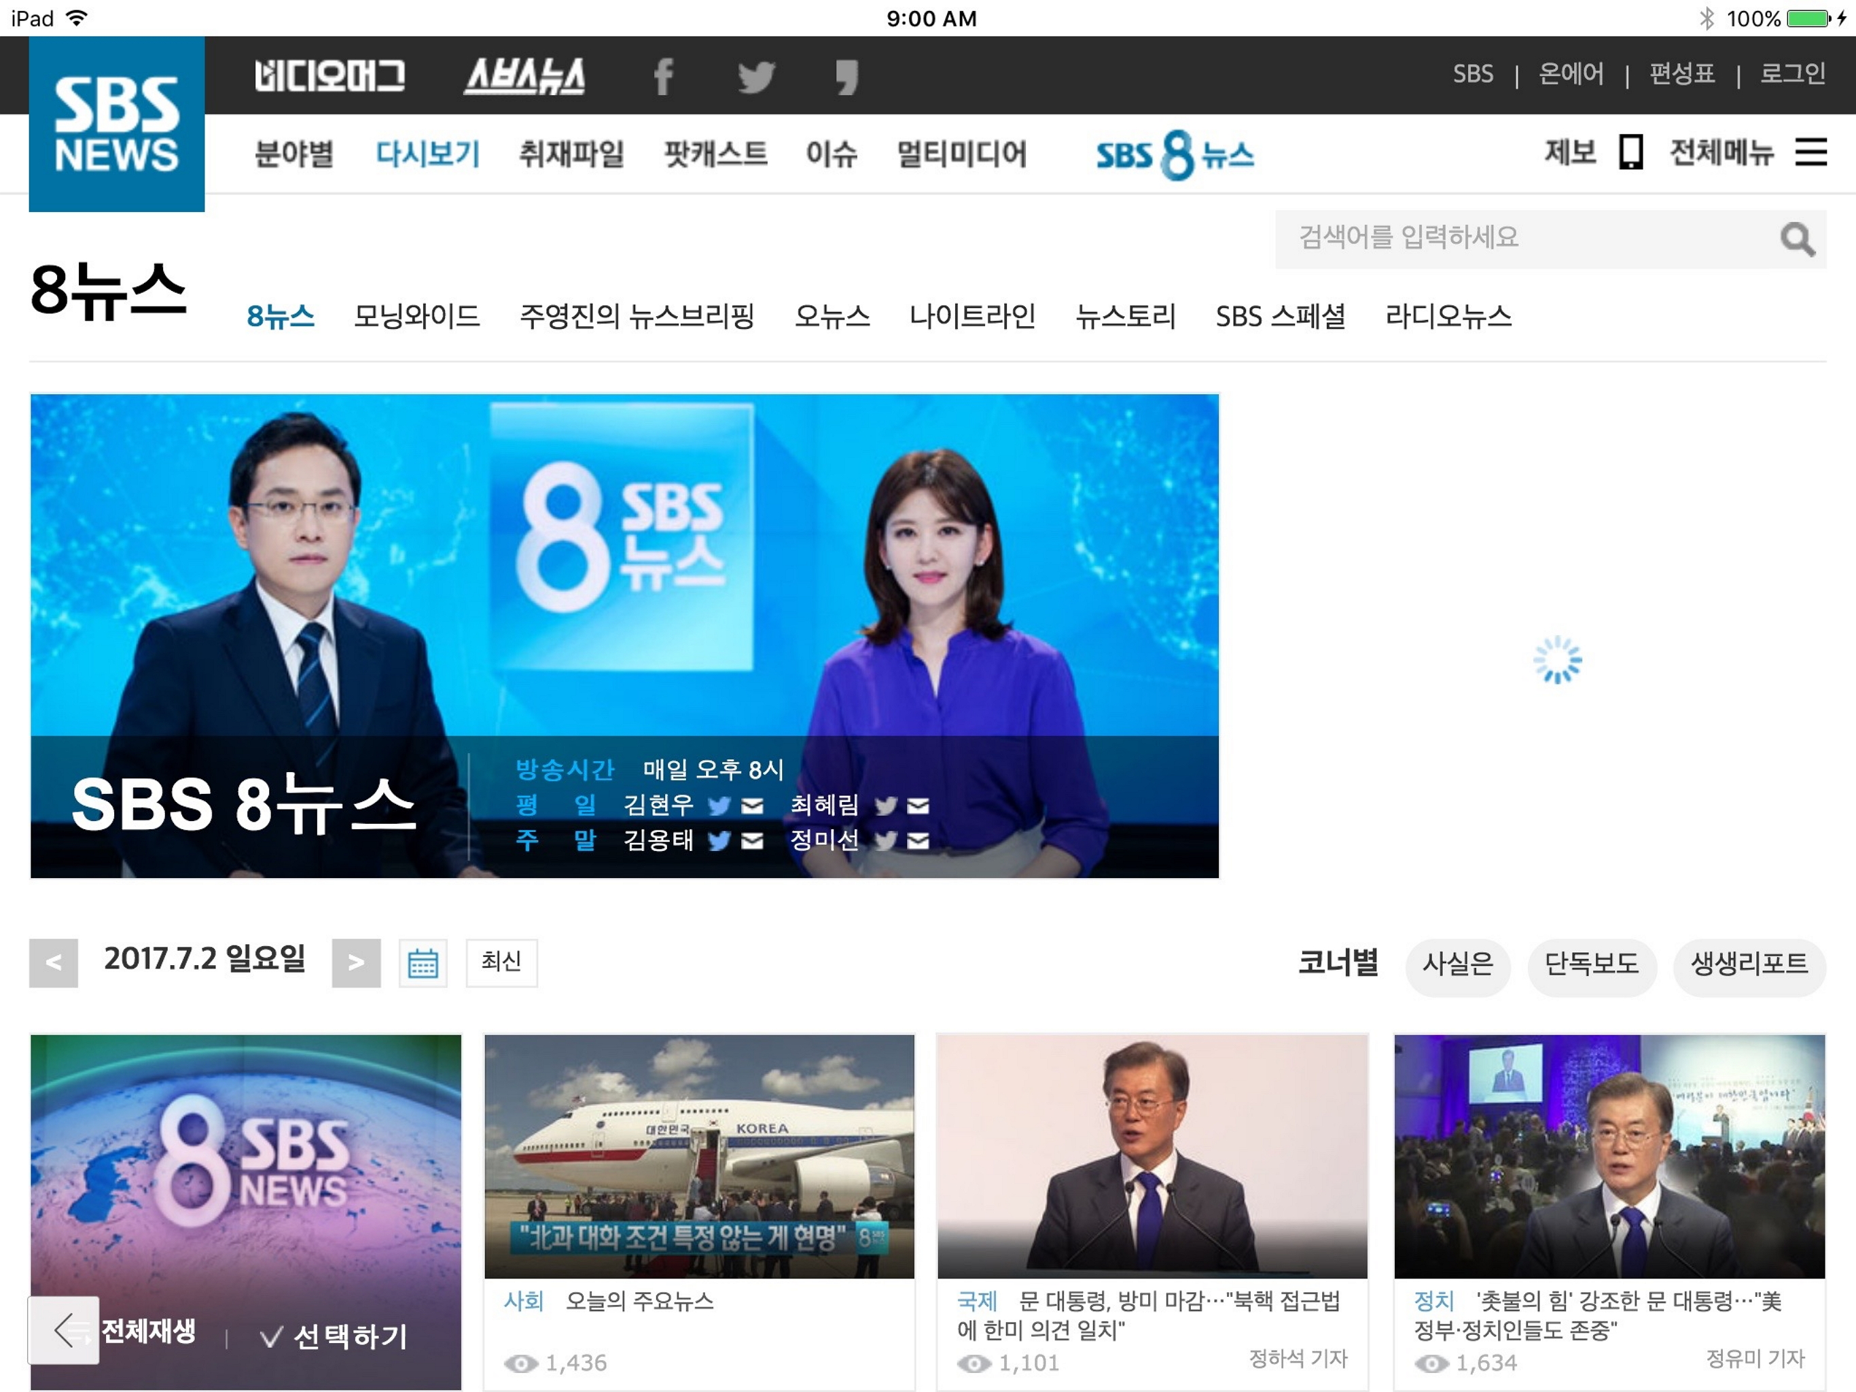Open 오늘의 주요뉴스 headline
The height and width of the screenshot is (1392, 1856).
[x=639, y=1302]
